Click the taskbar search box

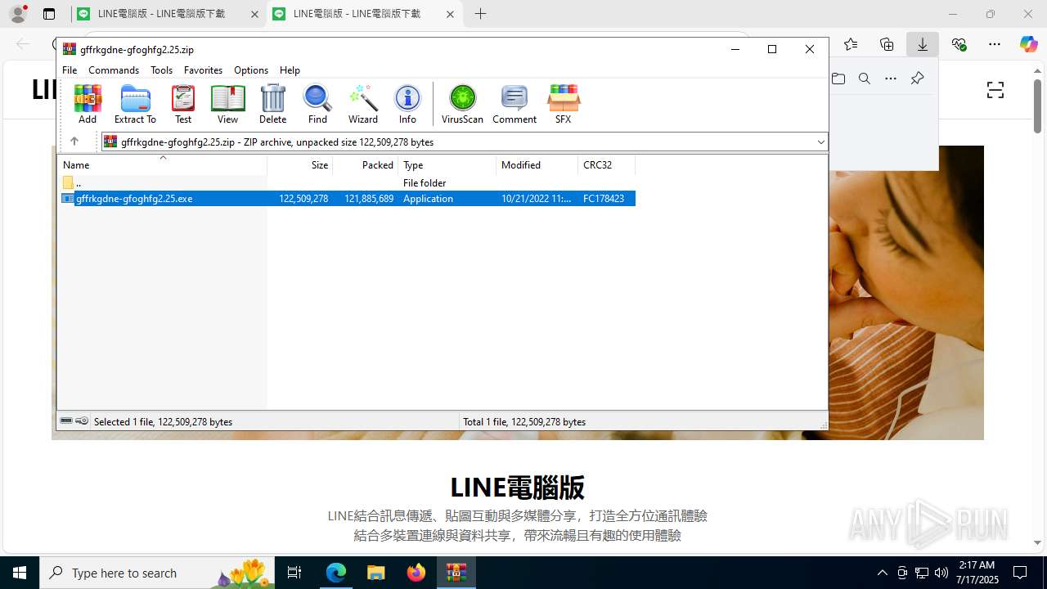tap(158, 573)
